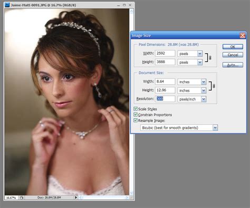Click the Resolution input field
Screen dimensions: 250x208
165,99
